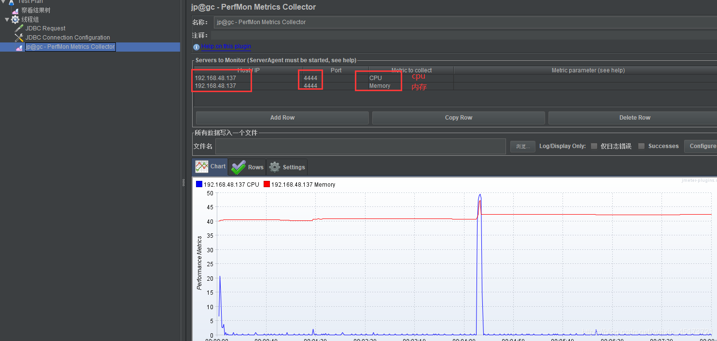Image resolution: width=717 pixels, height=341 pixels.
Task: Click the Add Row button
Action: [282, 118]
